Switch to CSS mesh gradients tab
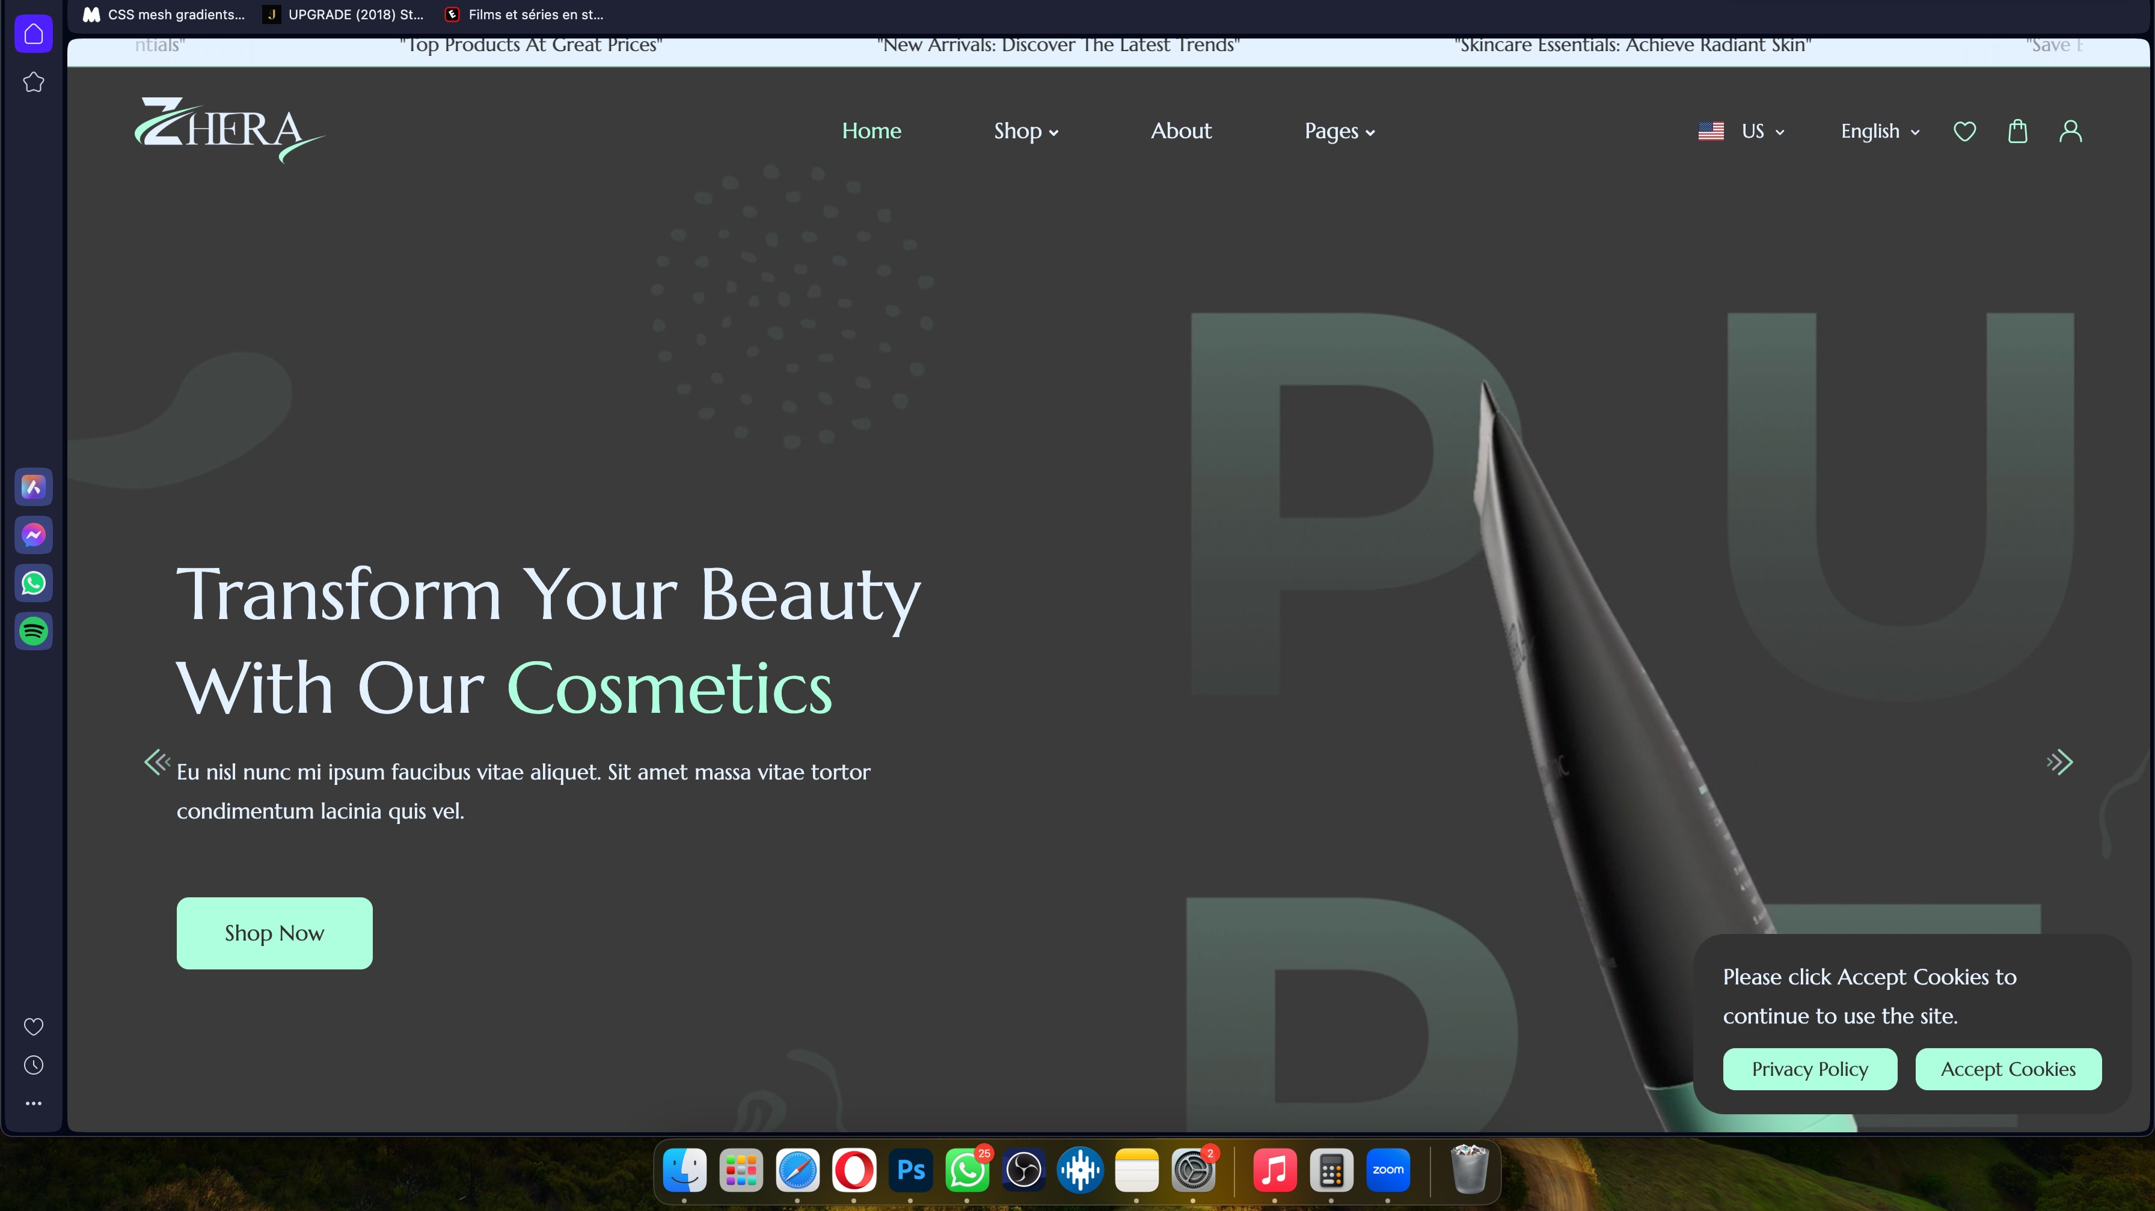Viewport: 2155px width, 1211px height. 164,14
